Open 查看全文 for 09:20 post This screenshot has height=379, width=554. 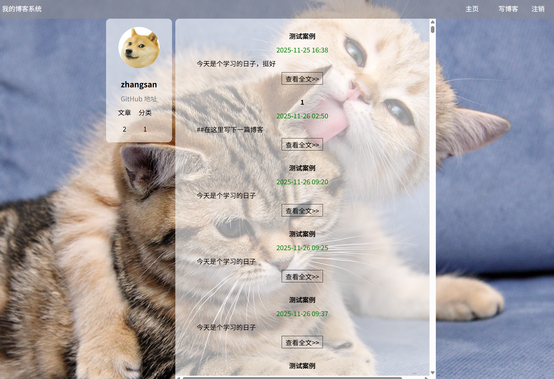pyautogui.click(x=302, y=211)
